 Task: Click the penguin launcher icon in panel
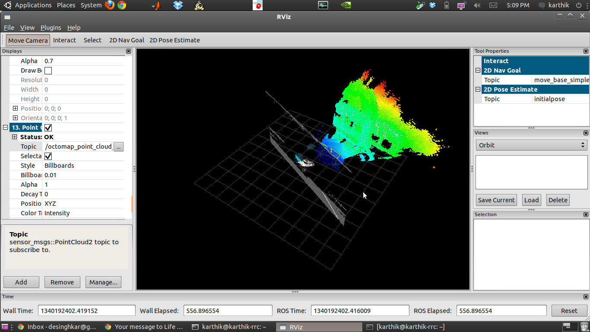199,5
